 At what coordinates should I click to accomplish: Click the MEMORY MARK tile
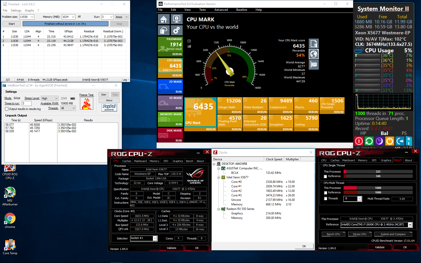(x=170, y=119)
